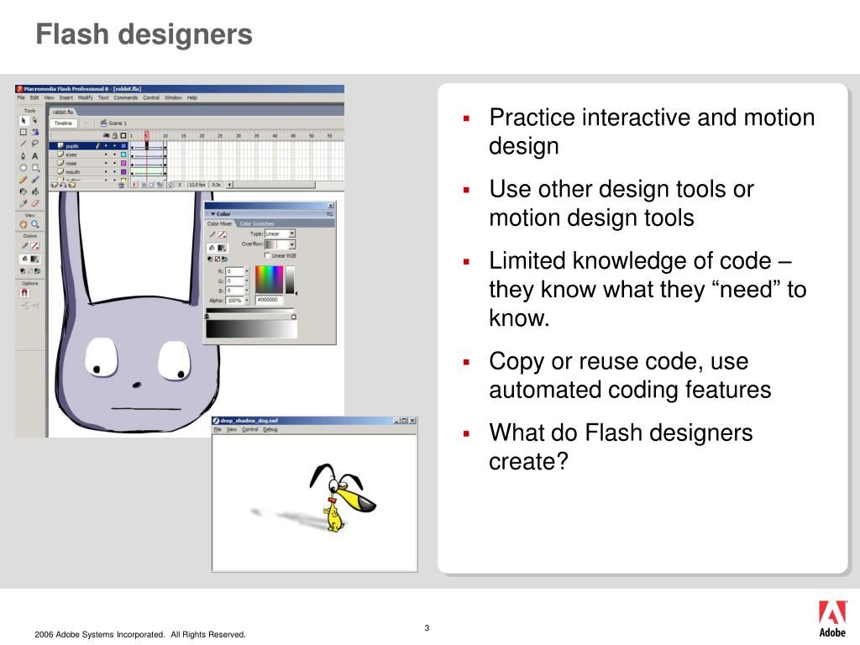Open the gradient Type dropdown

[281, 233]
